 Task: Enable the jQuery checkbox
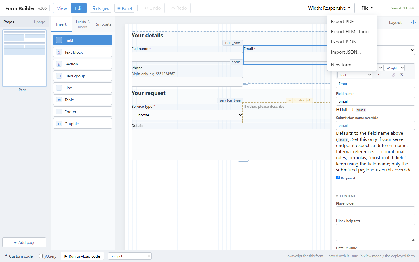(x=41, y=256)
